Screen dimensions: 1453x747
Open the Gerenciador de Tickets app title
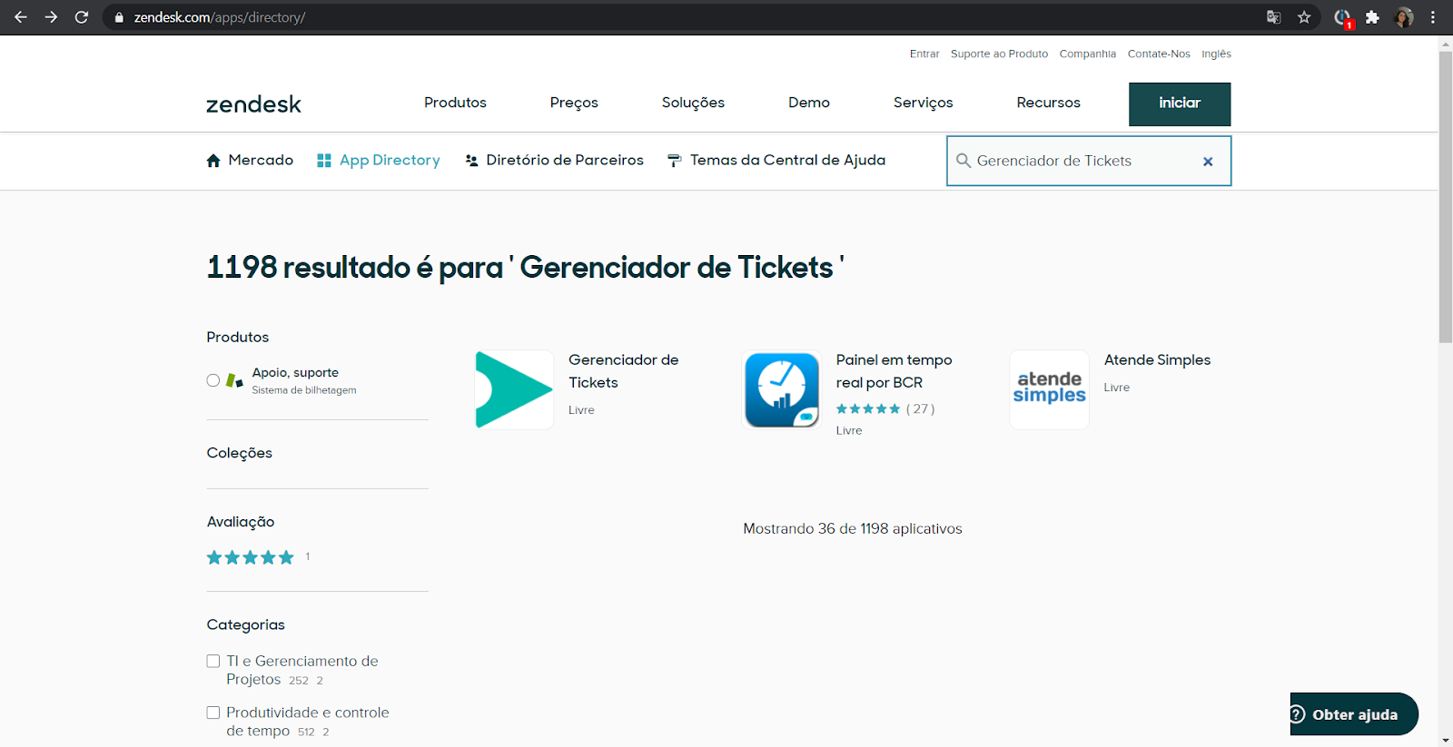click(623, 371)
